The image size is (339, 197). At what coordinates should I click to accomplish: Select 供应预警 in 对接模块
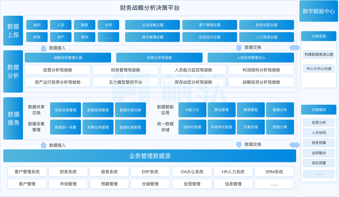(319, 163)
